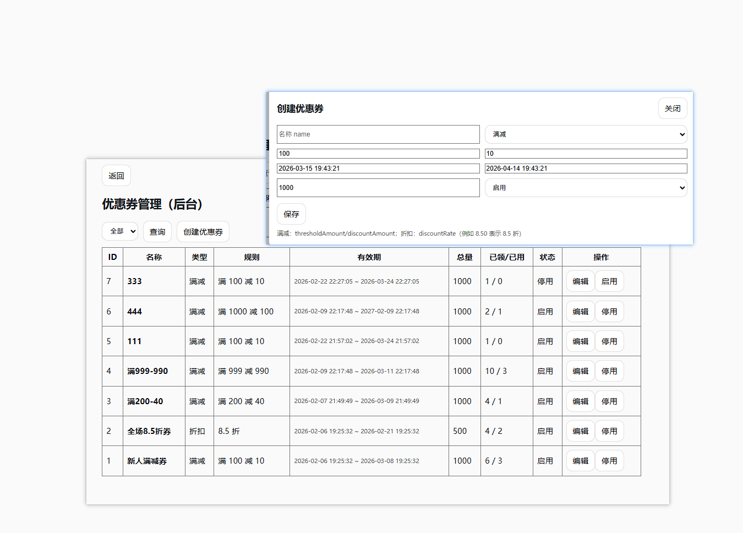Click the 类型 column header
This screenshot has height=533, width=743.
pos(199,257)
